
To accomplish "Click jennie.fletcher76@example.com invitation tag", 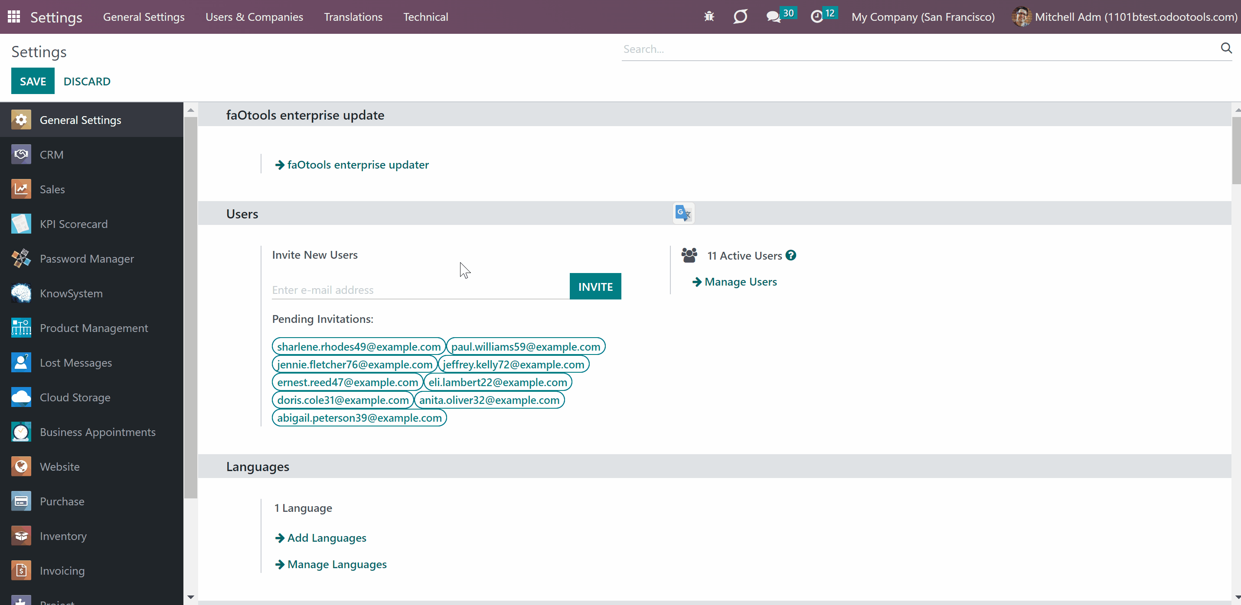I will click(355, 364).
